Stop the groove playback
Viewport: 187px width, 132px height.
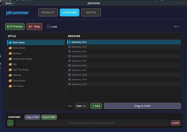tap(34, 26)
